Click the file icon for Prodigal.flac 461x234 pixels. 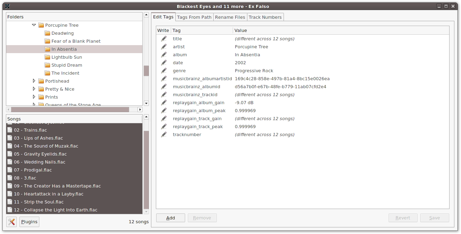pos(10,170)
